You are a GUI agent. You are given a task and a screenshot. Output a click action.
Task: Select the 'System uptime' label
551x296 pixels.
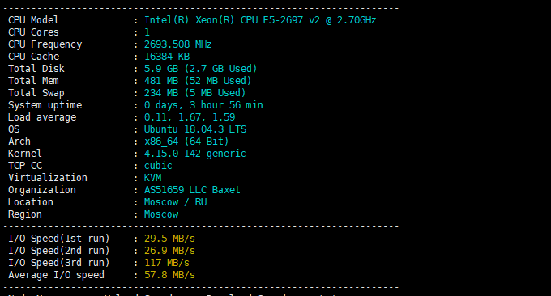click(45, 105)
